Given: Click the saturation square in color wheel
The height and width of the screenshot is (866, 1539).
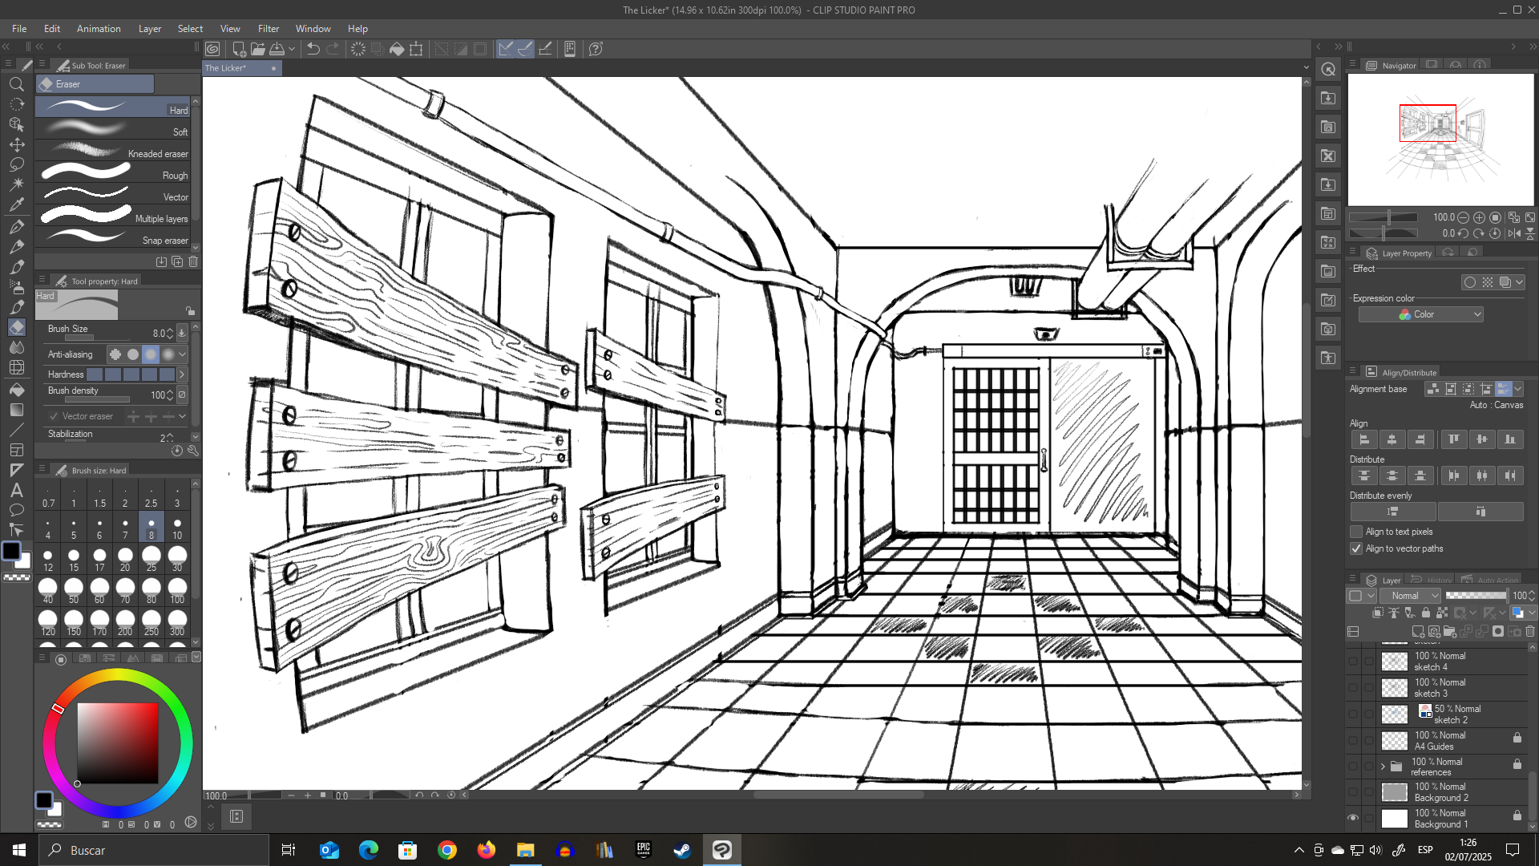Looking at the screenshot, I should pos(117,743).
